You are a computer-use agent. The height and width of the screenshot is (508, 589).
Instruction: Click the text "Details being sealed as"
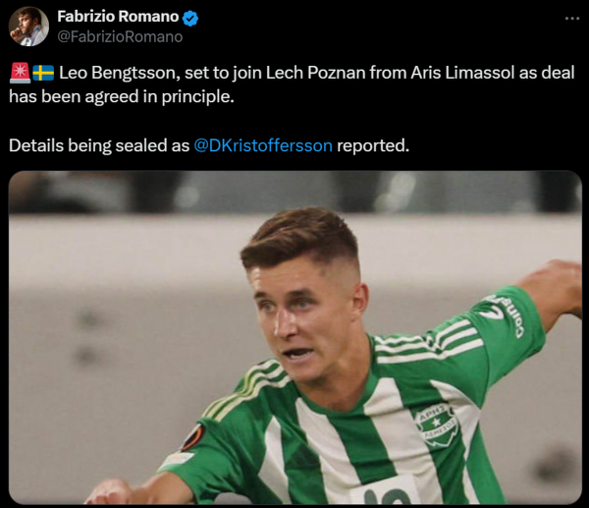point(99,145)
